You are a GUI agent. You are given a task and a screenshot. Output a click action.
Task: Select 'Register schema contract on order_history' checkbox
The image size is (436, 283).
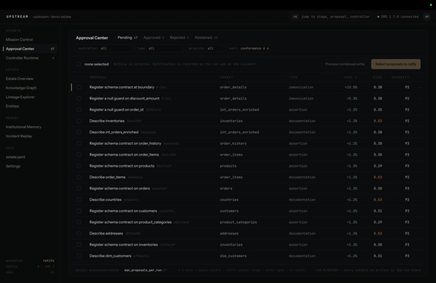click(x=79, y=143)
